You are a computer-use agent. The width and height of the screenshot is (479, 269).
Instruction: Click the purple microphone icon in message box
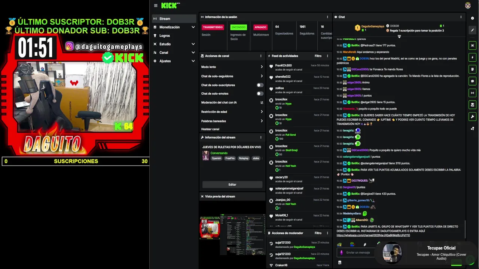(341, 253)
